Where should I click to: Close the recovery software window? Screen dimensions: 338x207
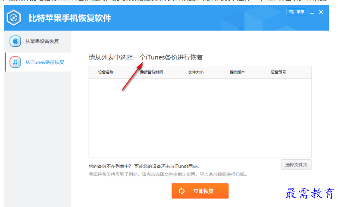click(x=321, y=12)
